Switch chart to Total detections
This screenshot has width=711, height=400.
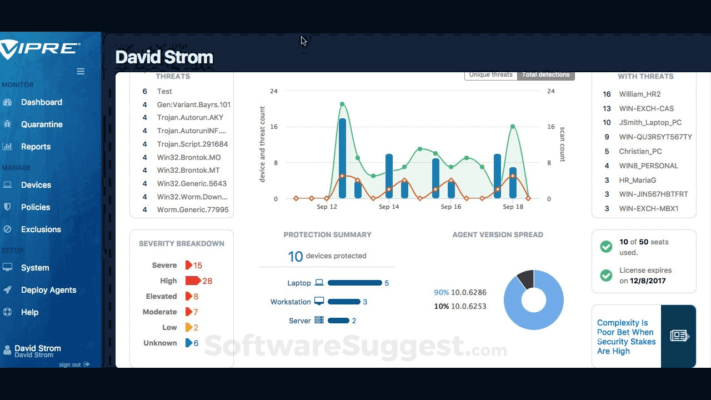[x=545, y=75]
